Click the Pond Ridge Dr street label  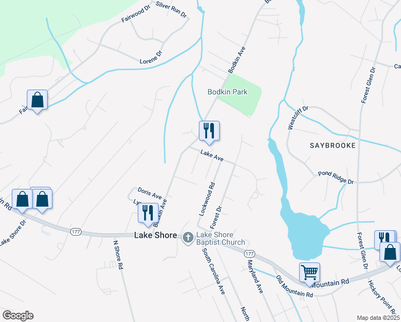tap(336, 178)
